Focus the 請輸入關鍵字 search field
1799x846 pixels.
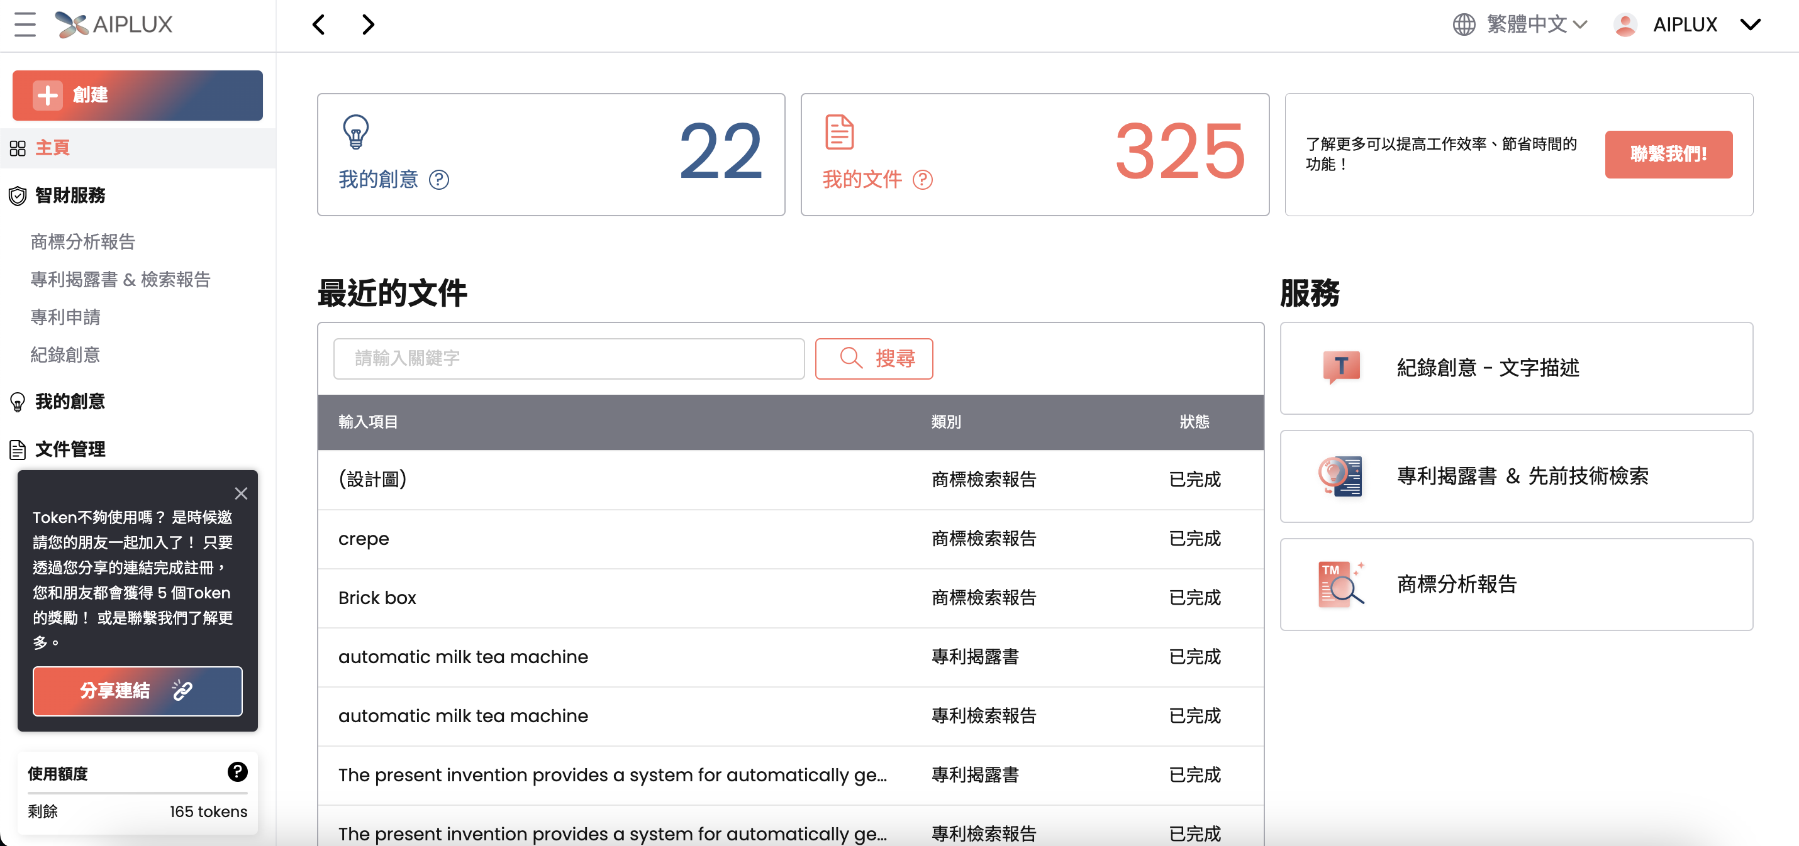coord(569,359)
